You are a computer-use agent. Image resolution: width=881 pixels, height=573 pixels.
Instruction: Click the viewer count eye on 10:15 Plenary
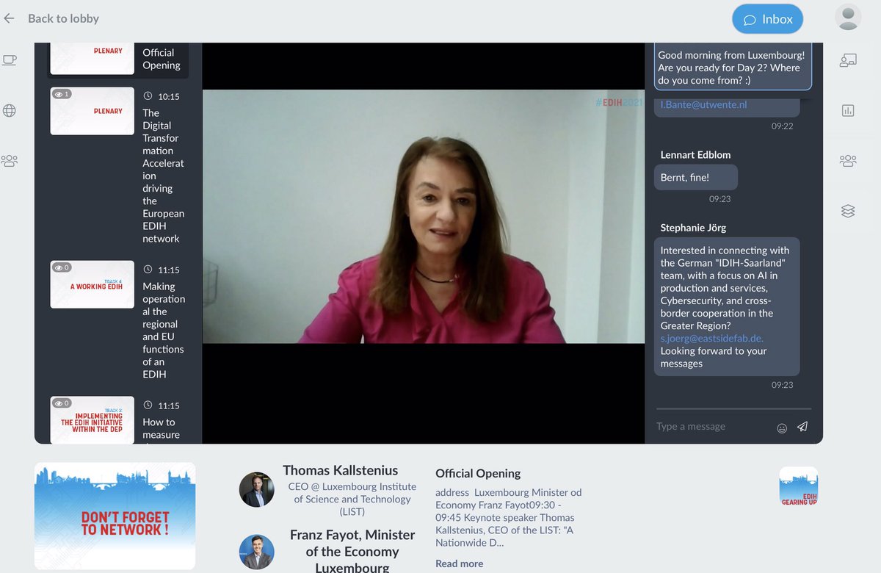(x=60, y=94)
